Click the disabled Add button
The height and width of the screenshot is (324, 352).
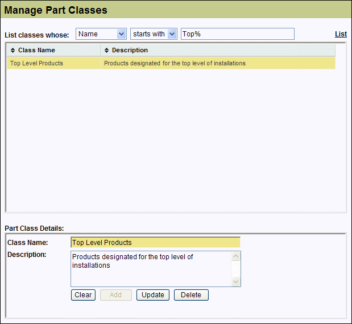[116, 295]
